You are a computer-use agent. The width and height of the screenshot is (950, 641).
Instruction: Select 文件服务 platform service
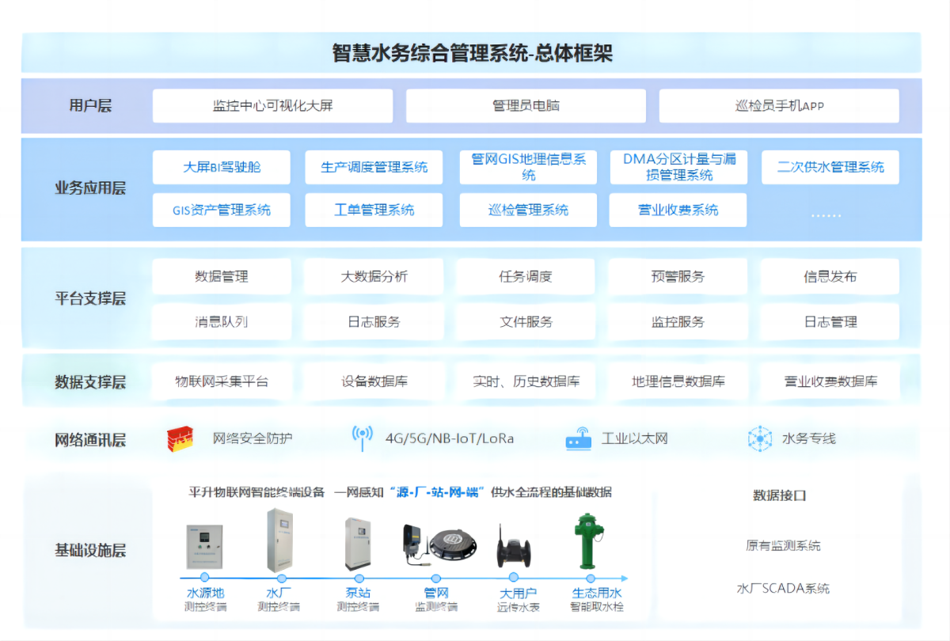526,322
